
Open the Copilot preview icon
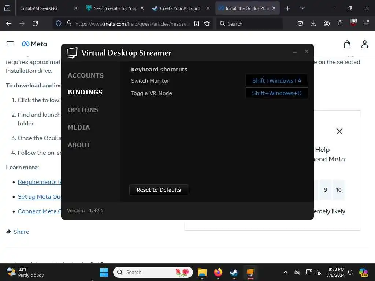pos(363,272)
